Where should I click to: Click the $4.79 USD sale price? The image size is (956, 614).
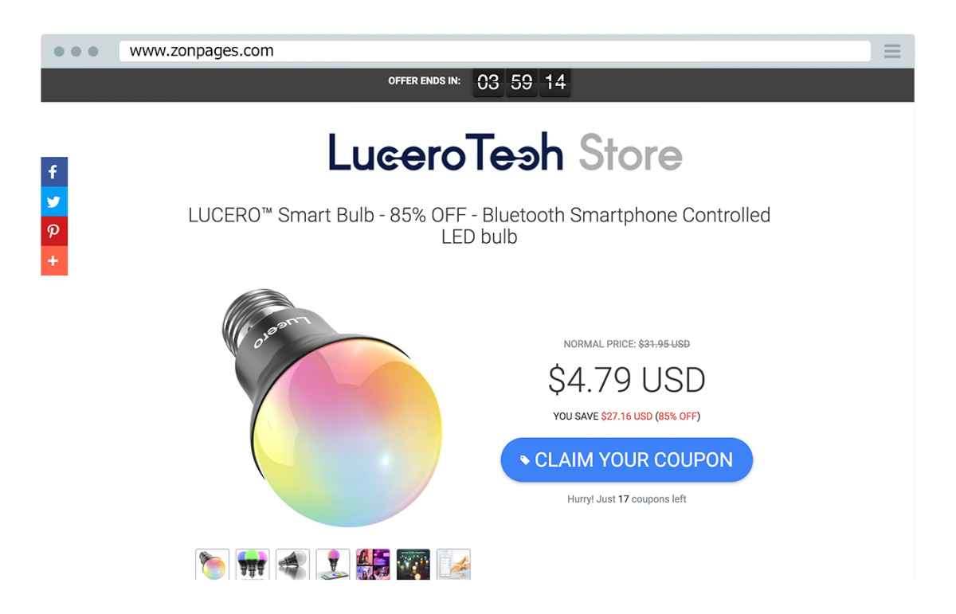click(x=627, y=380)
